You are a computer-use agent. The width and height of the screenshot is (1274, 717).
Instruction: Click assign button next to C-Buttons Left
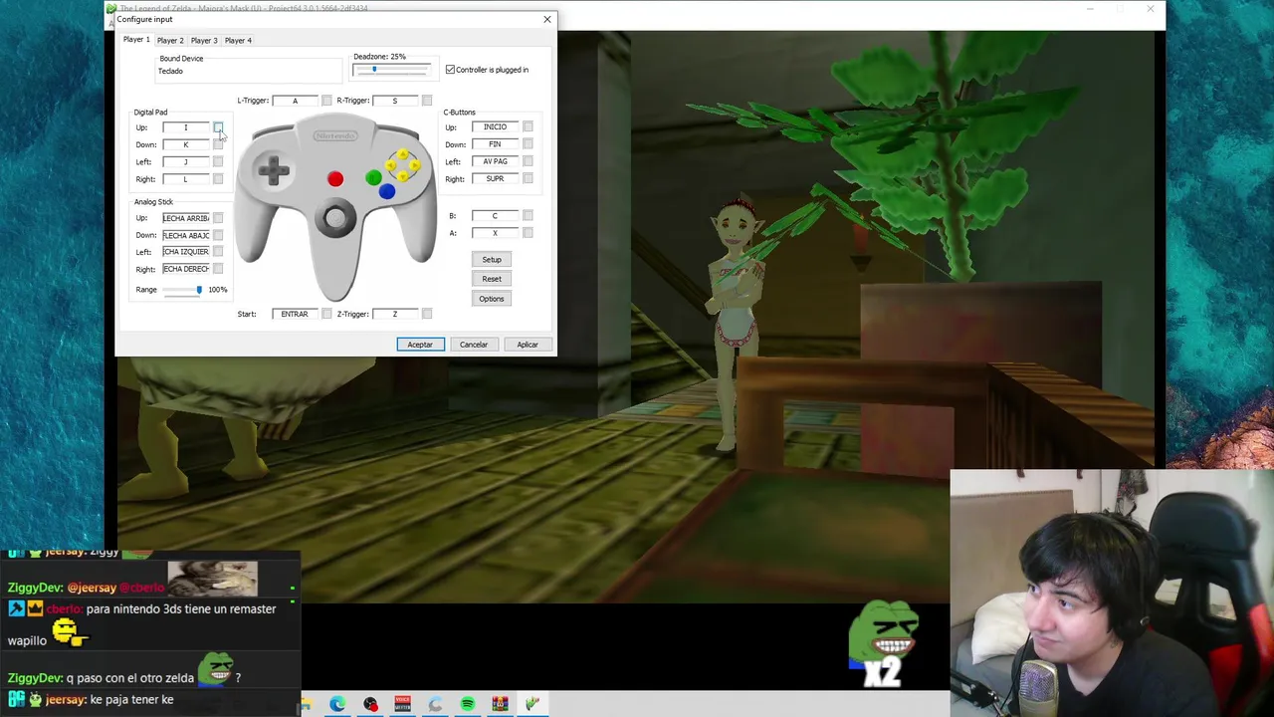(x=528, y=161)
